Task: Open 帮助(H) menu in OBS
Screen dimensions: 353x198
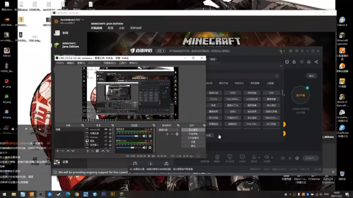Action: click(x=134, y=63)
